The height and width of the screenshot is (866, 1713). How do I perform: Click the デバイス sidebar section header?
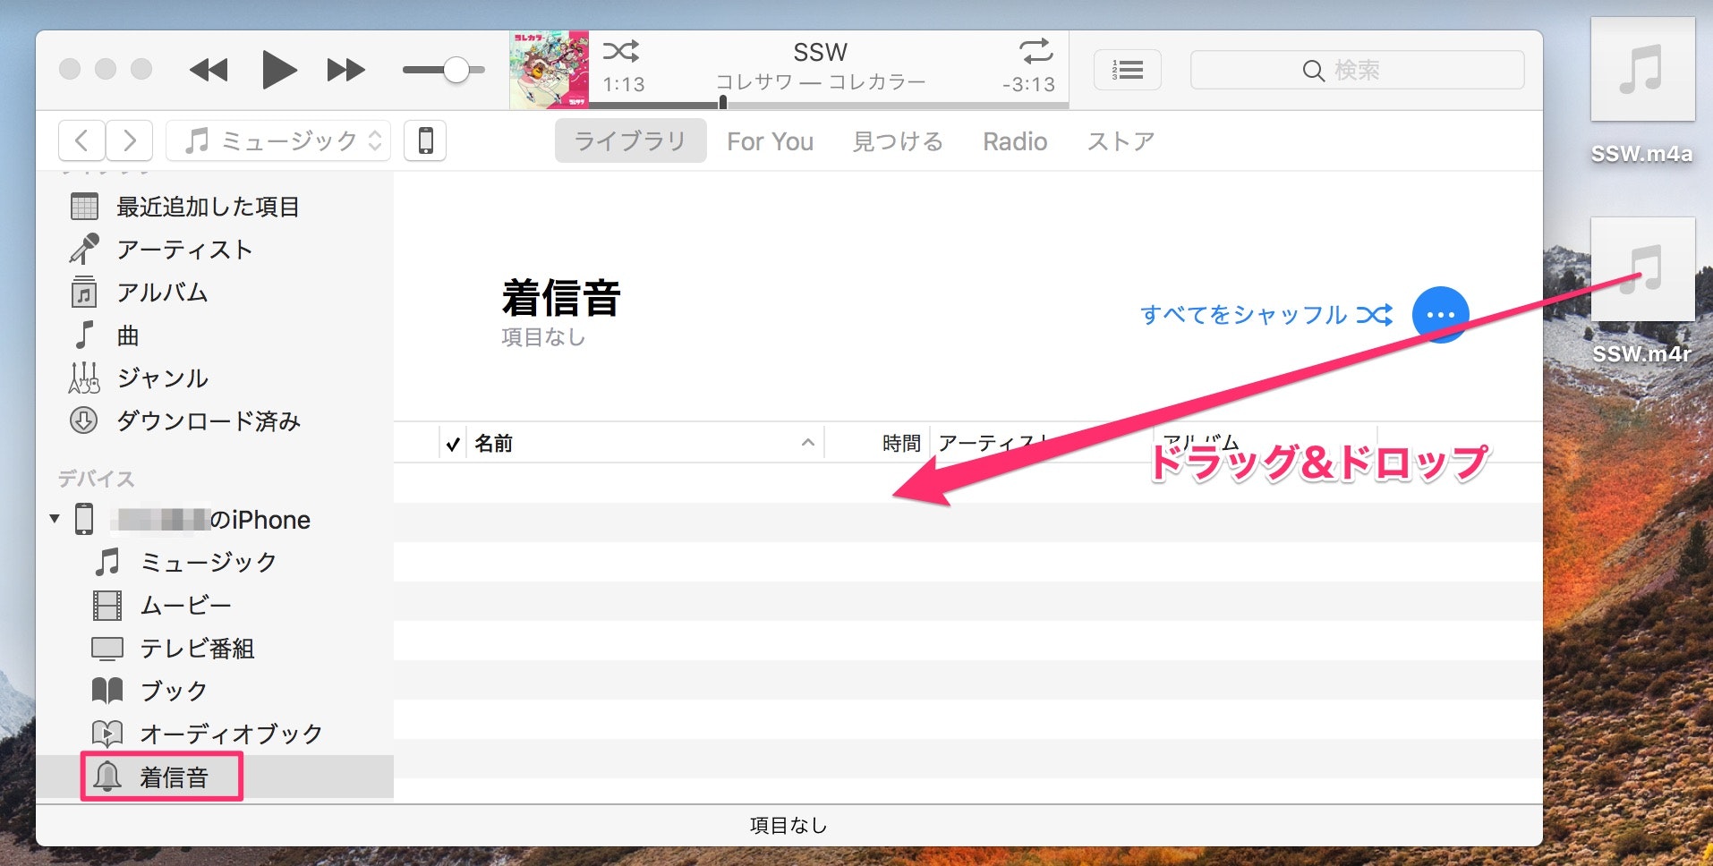tap(97, 479)
